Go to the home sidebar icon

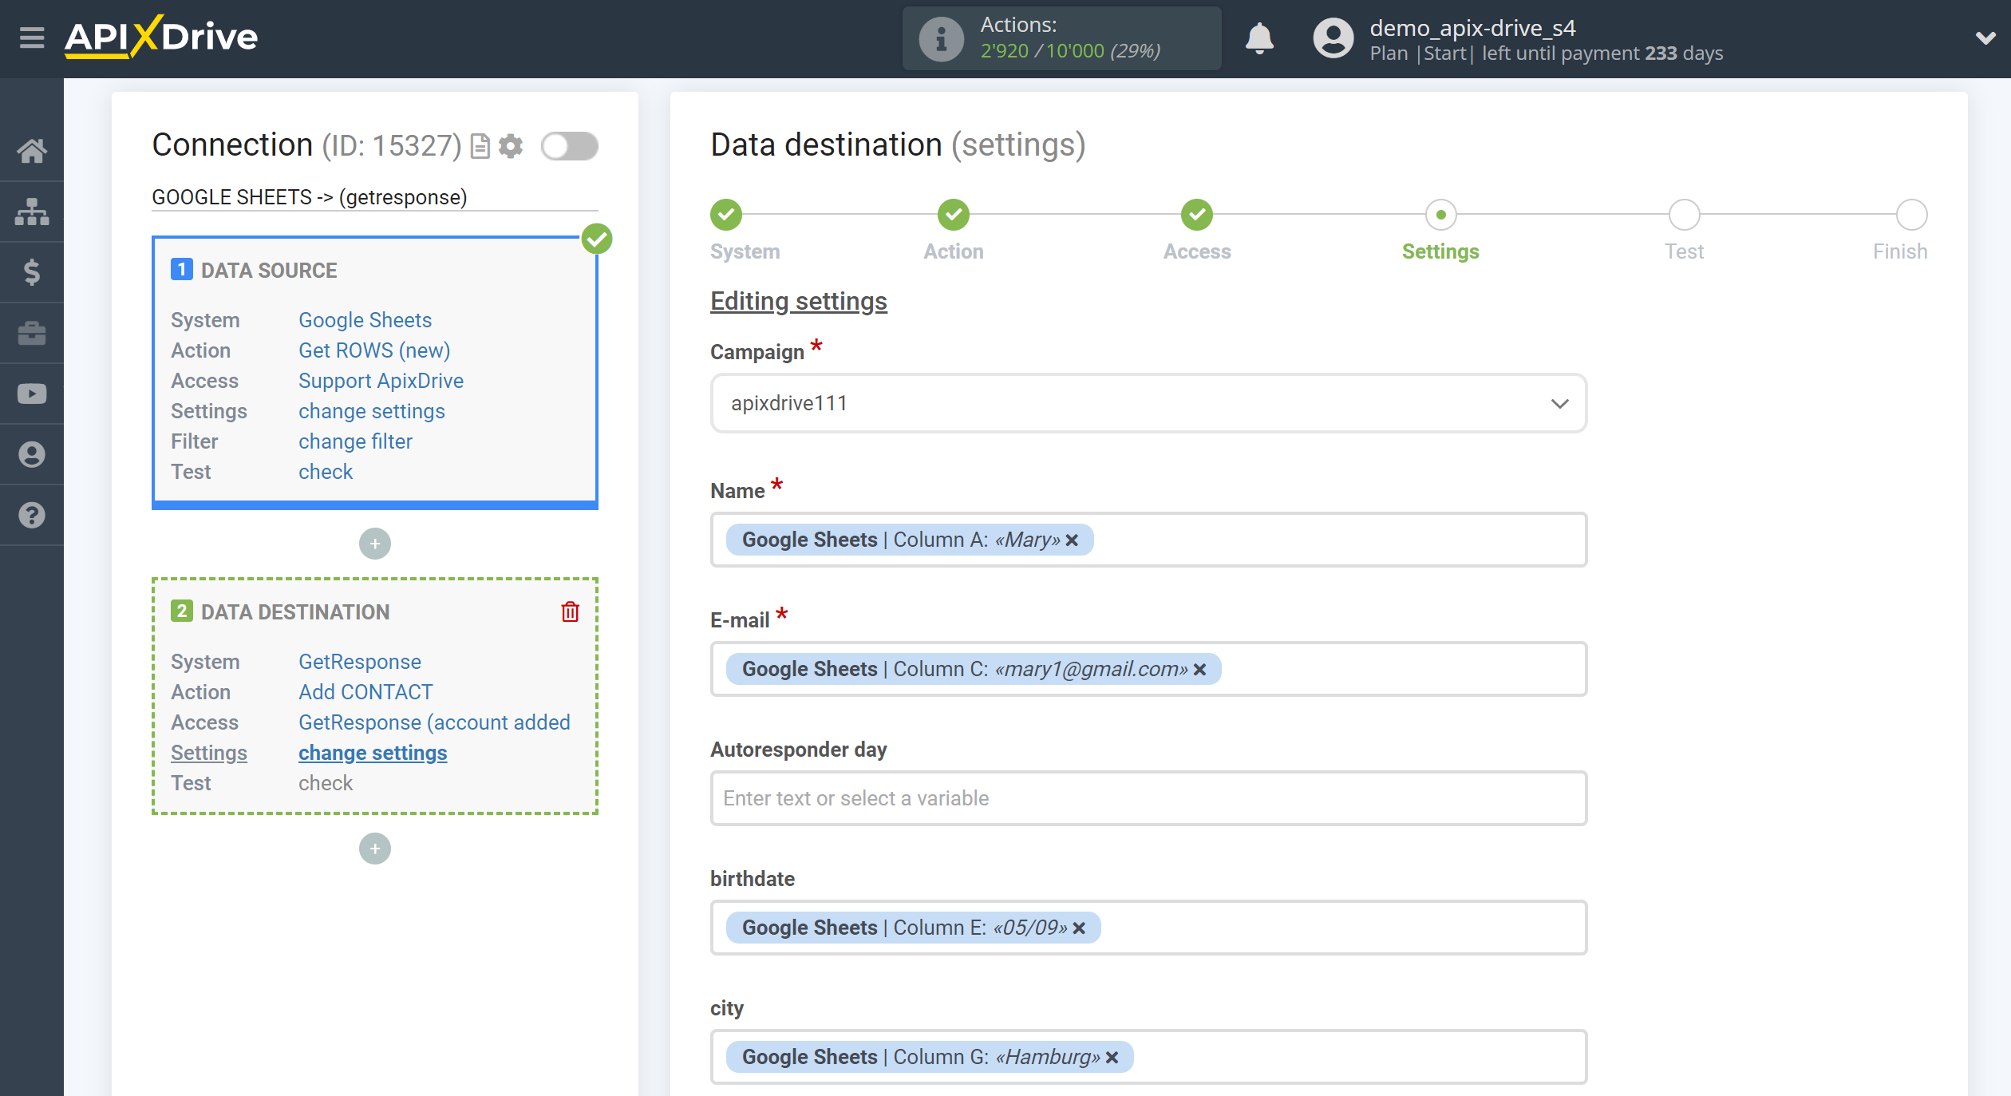[x=32, y=150]
